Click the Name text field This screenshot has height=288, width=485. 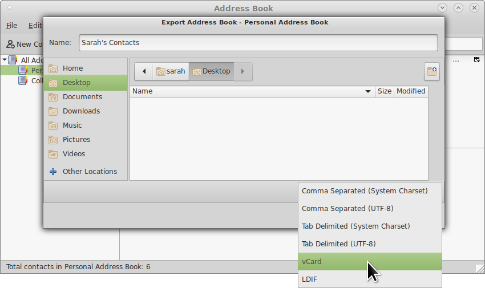click(x=258, y=43)
